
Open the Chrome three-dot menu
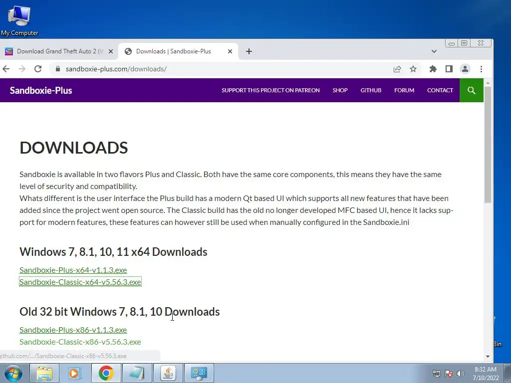click(482, 69)
